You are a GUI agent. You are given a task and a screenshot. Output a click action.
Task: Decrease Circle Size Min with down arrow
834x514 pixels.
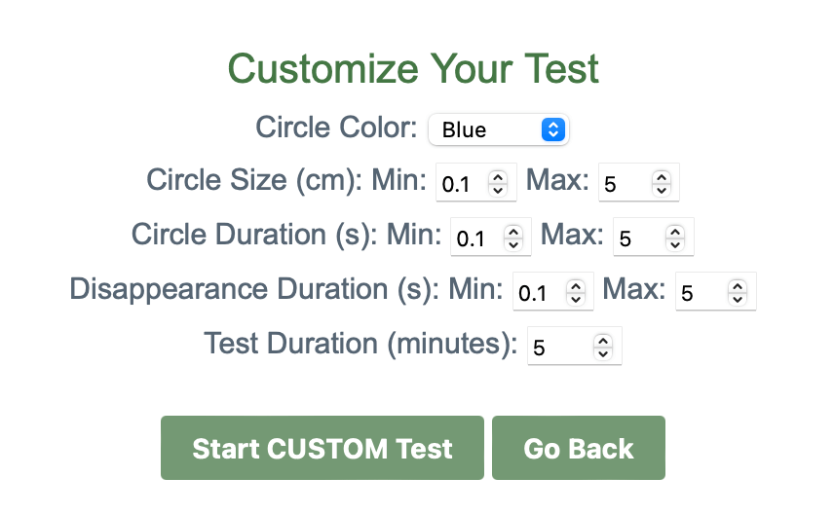[x=498, y=188]
